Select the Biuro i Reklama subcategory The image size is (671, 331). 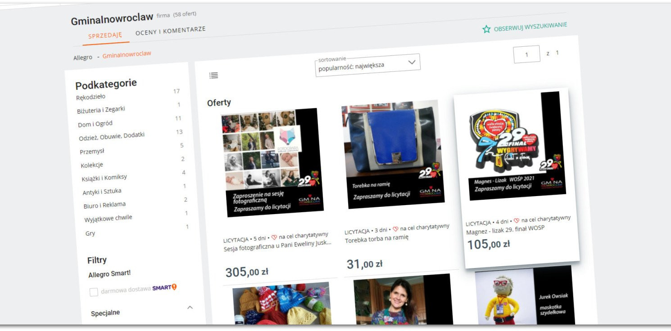click(104, 205)
